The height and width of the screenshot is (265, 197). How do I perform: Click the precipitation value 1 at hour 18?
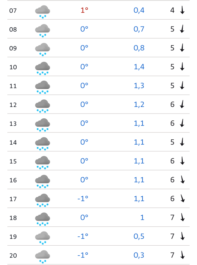(x=142, y=217)
